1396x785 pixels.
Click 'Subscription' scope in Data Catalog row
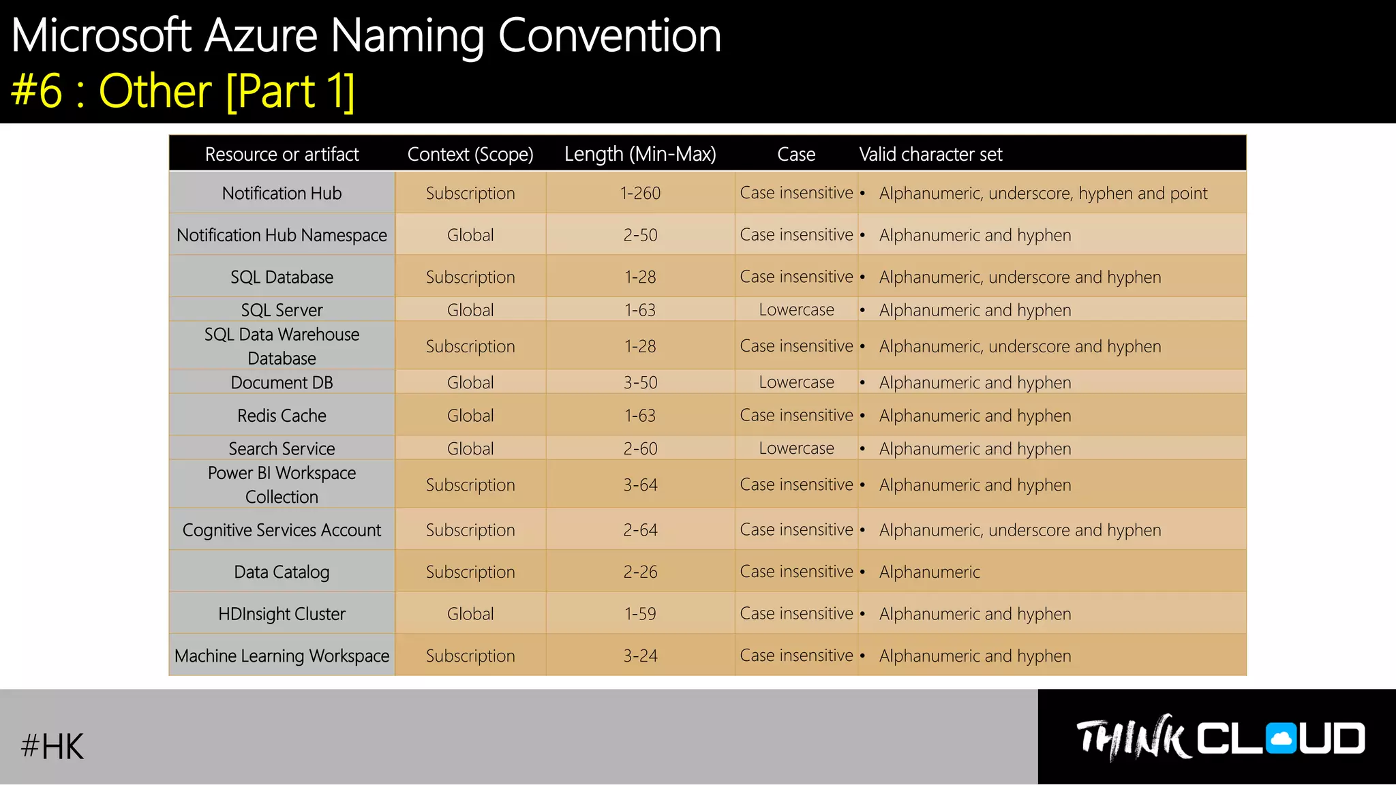(470, 572)
